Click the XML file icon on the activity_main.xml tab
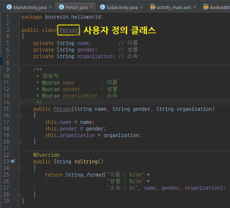230x208 pixels. tap(153, 7)
